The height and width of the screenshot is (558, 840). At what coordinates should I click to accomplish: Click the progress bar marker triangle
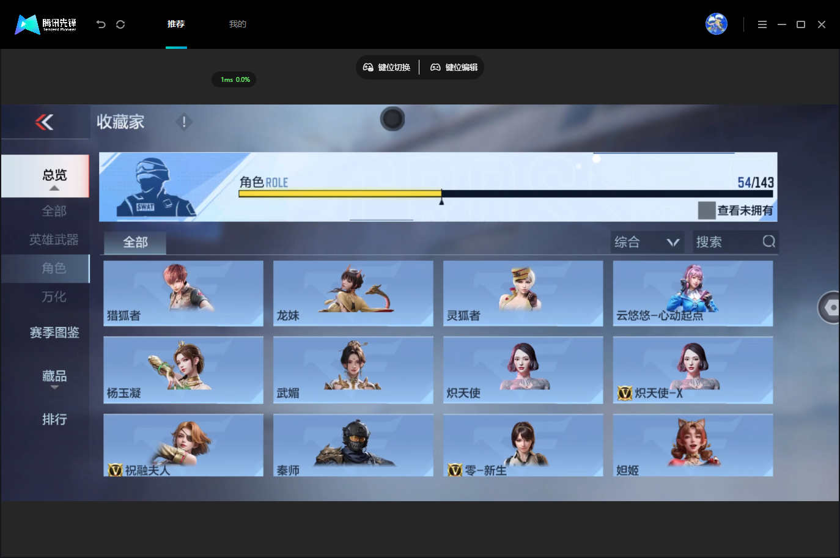tap(441, 200)
